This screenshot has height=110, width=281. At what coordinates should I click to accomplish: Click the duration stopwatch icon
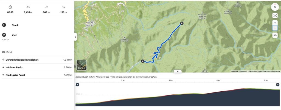pos(10,7)
